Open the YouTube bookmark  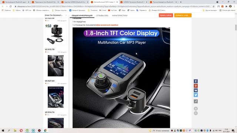click(112, 10)
